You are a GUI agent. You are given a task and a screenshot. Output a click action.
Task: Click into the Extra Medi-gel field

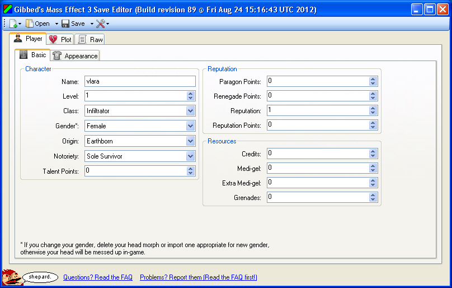click(318, 183)
